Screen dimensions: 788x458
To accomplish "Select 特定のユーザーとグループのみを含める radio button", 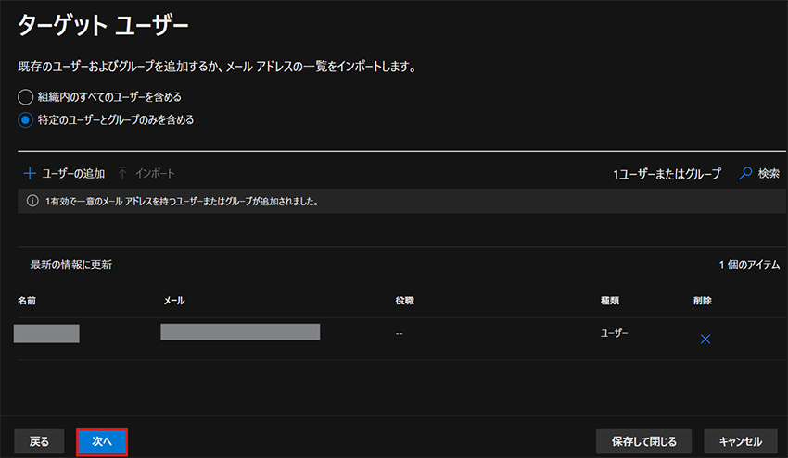I will (26, 120).
